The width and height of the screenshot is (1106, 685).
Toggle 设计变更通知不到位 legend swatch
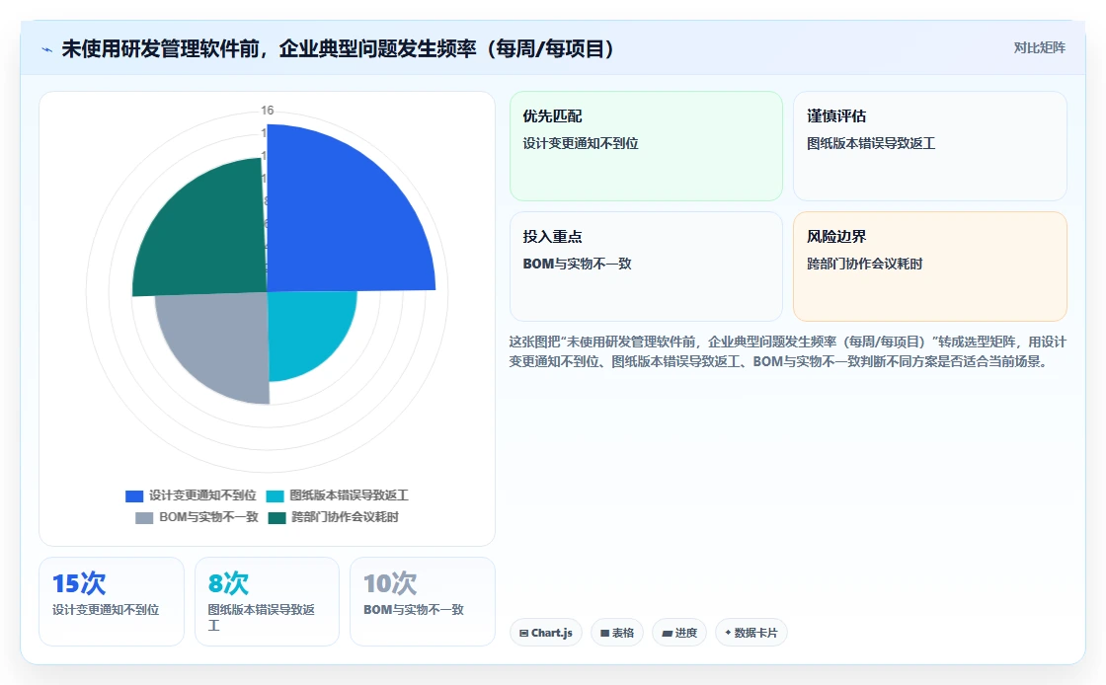click(x=134, y=496)
